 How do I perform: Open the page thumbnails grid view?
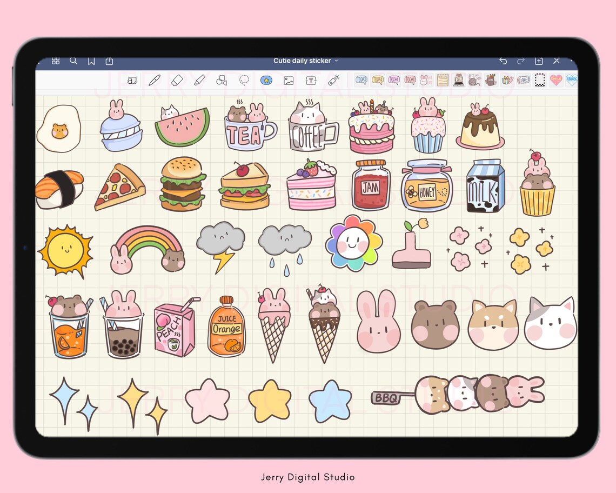tap(56, 61)
